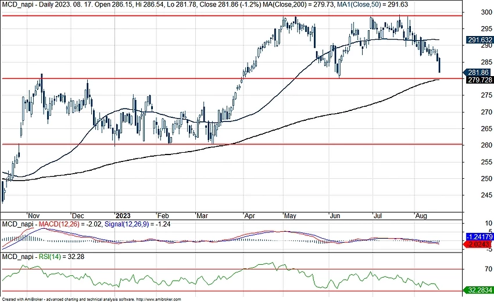Click the 279.728 MA200 price label

coord(480,80)
